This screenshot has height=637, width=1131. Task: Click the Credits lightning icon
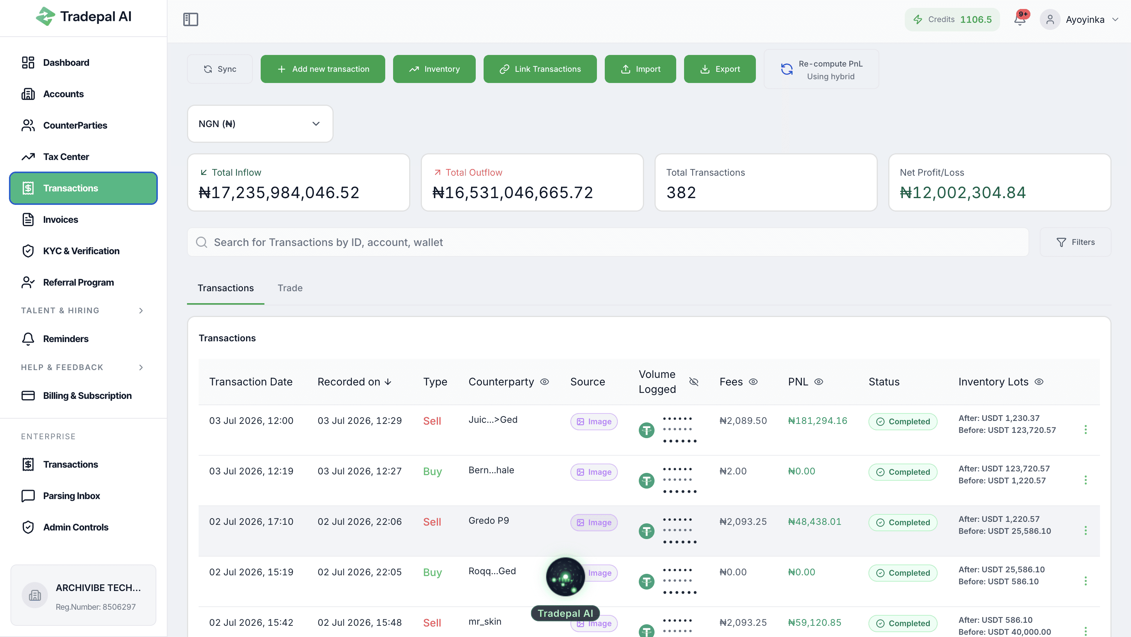coord(917,19)
